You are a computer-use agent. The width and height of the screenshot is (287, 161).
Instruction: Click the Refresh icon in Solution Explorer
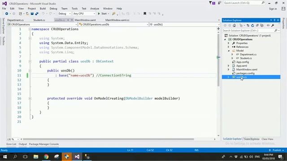coord(252,25)
